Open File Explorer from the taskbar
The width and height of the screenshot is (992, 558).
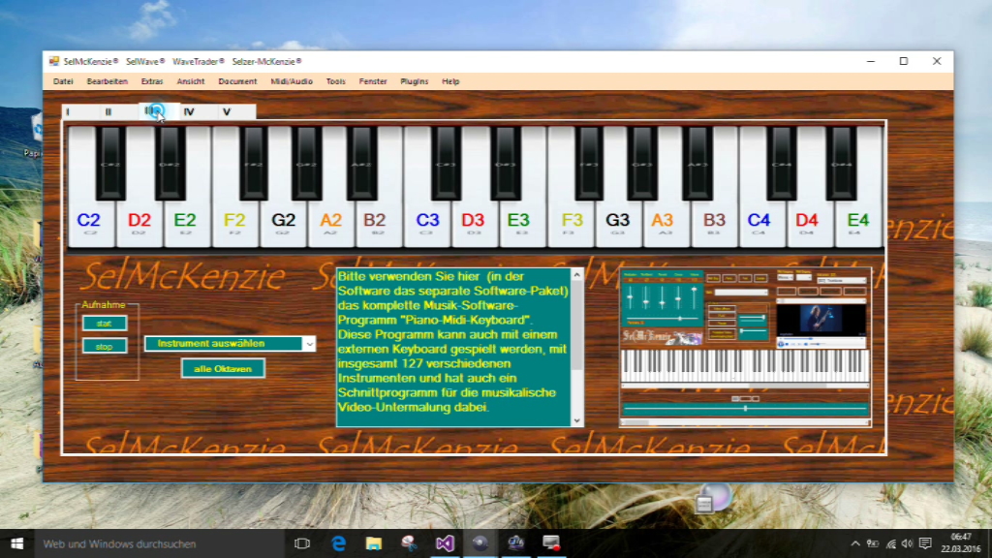374,543
